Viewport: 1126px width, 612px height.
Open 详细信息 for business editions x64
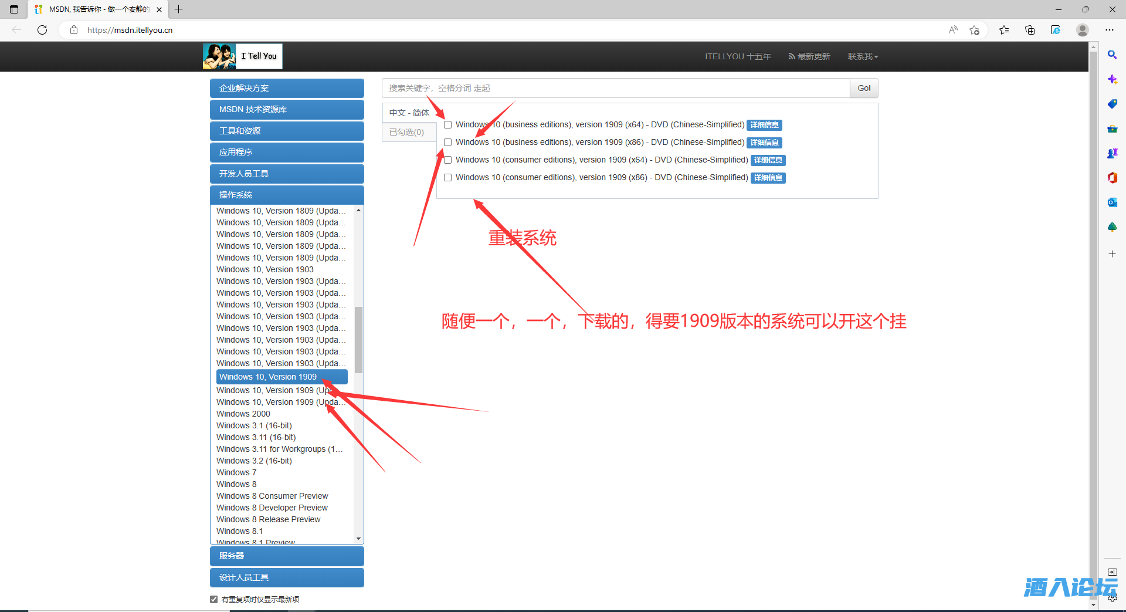click(x=765, y=125)
